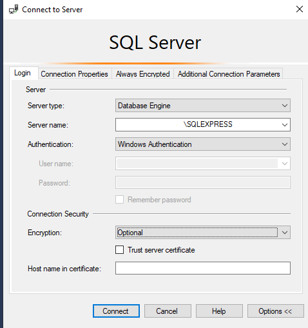Open the User name dropdown arrow

(x=285, y=164)
